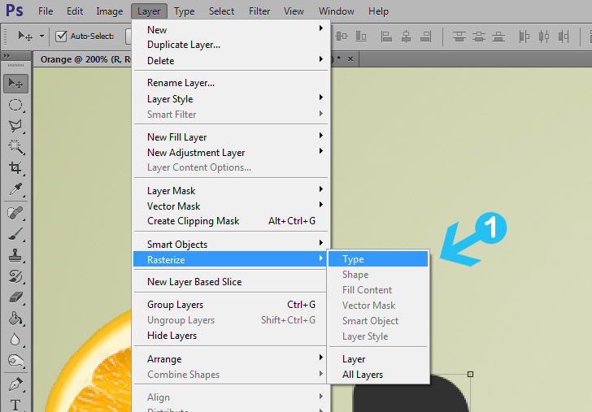This screenshot has height=412, width=592.
Task: Open the Window menu
Action: click(x=337, y=11)
